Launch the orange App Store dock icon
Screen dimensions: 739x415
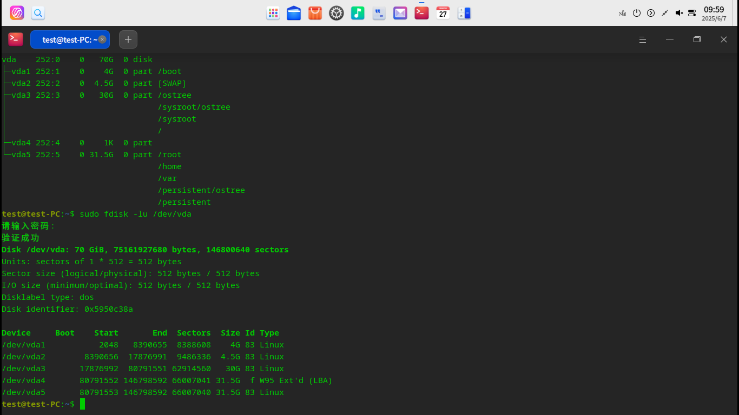tap(315, 14)
